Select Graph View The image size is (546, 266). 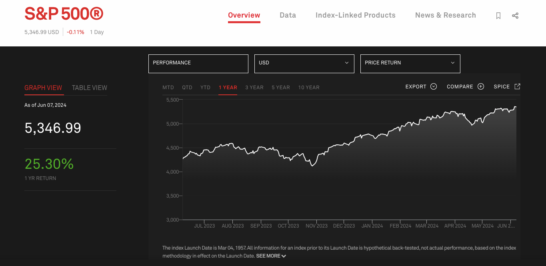pos(43,88)
